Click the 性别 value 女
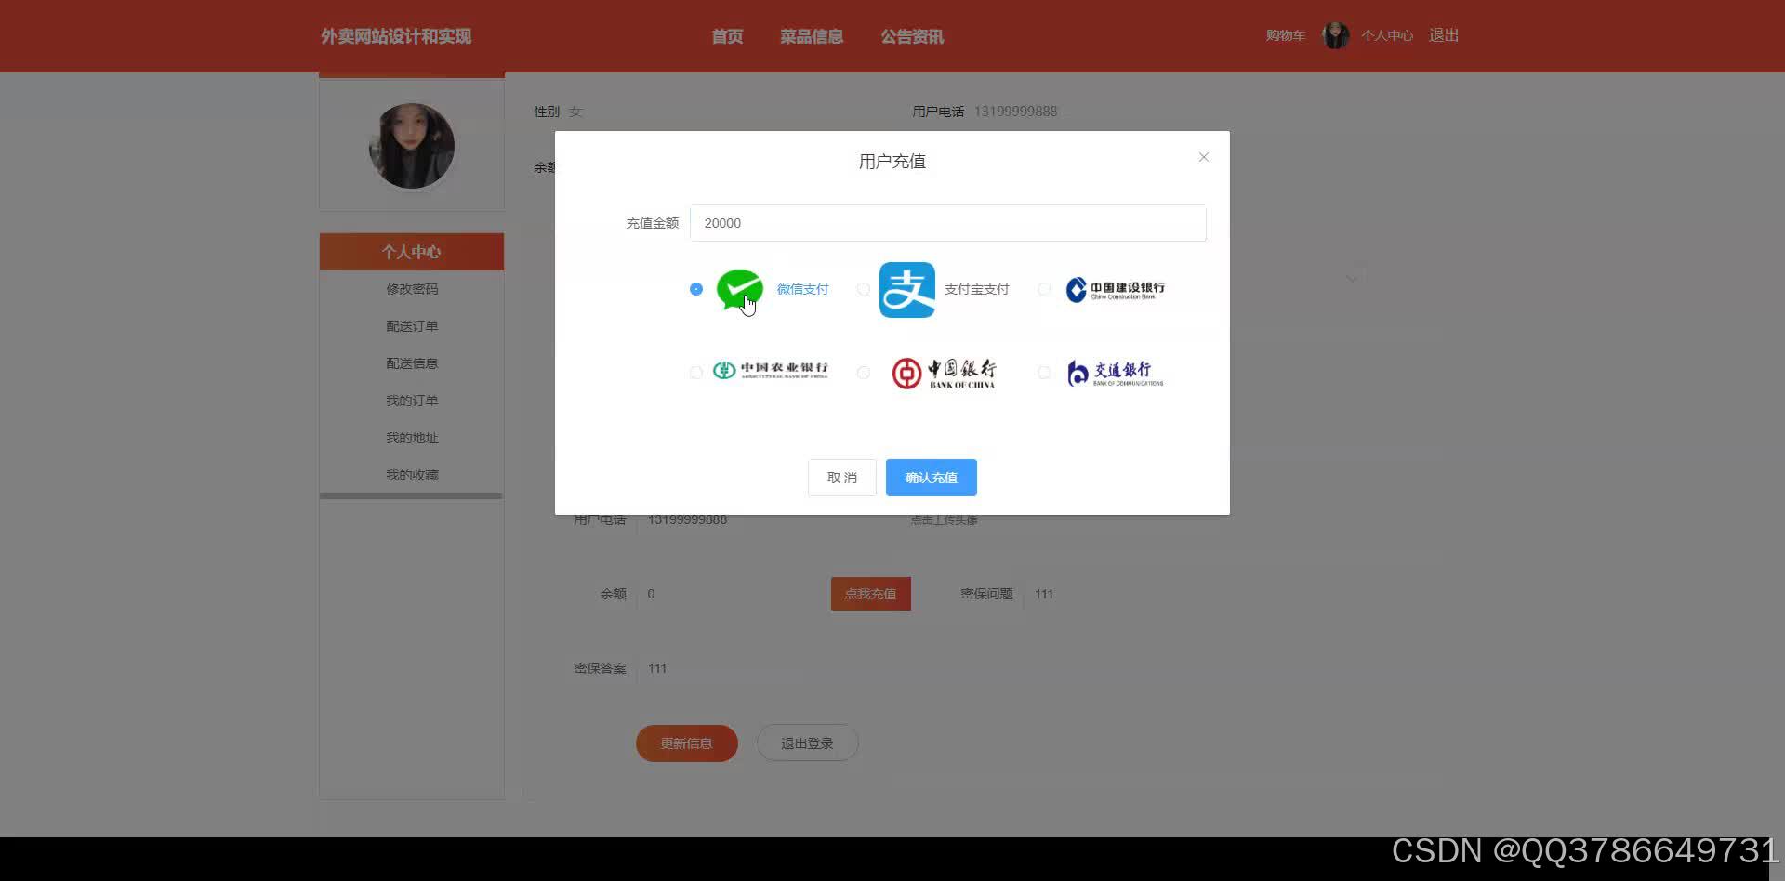Viewport: 1785px width, 881px height. 575,112
